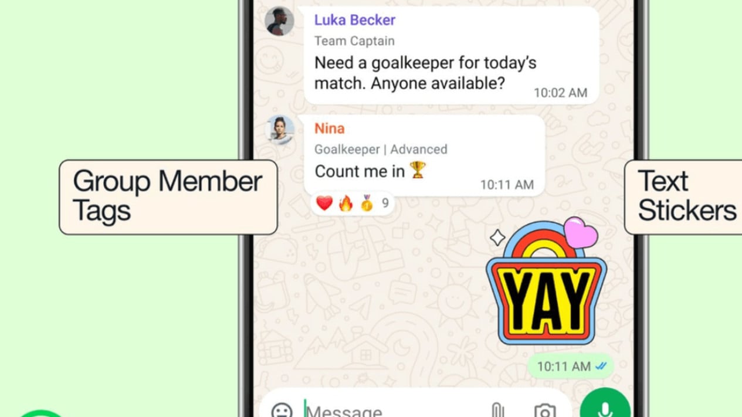Click the trophy emoji in Nina's message
Screen dimensions: 742x417
(419, 171)
